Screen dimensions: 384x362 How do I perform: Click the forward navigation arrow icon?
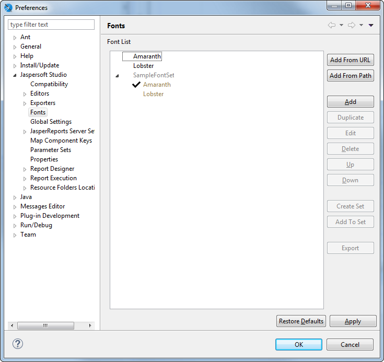tap(352, 25)
